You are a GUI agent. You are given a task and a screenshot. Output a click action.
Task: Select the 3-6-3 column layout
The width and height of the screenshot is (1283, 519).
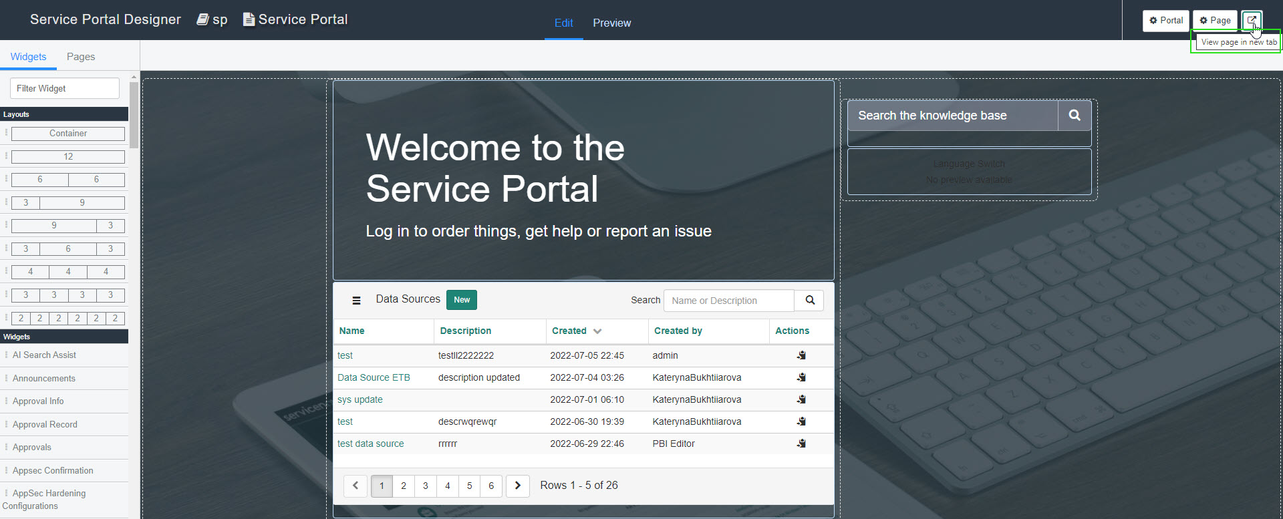pos(68,249)
